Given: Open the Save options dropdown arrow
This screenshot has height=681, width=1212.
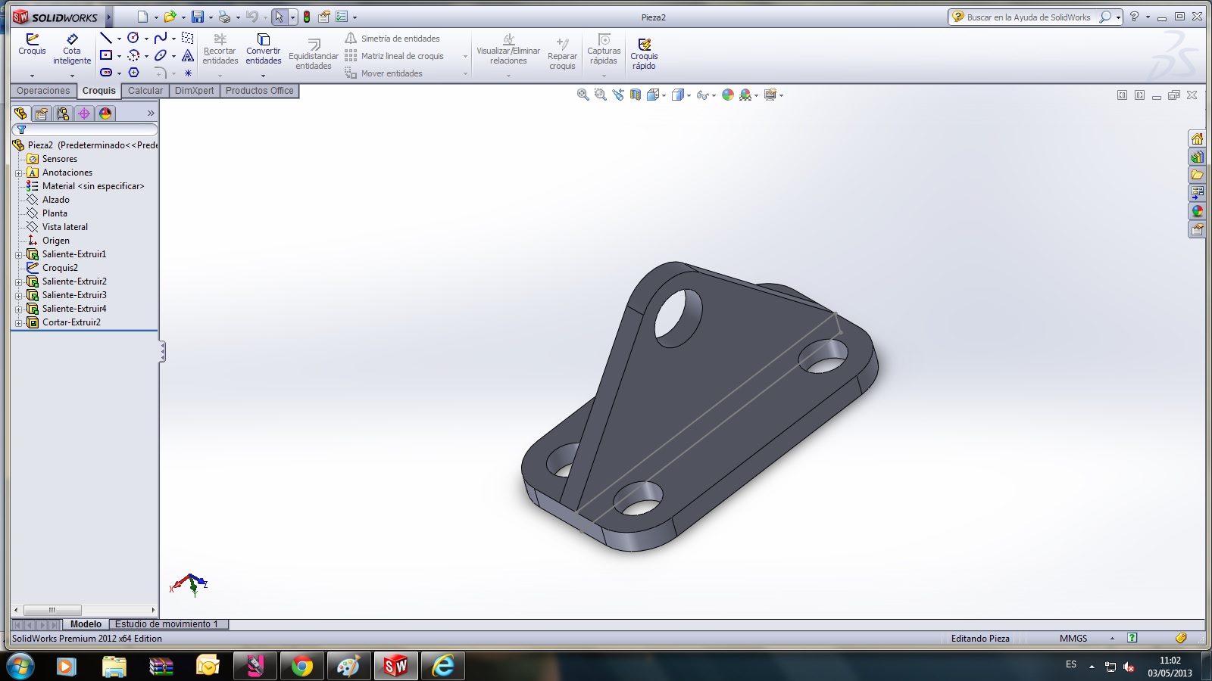Looking at the screenshot, I should (210, 17).
